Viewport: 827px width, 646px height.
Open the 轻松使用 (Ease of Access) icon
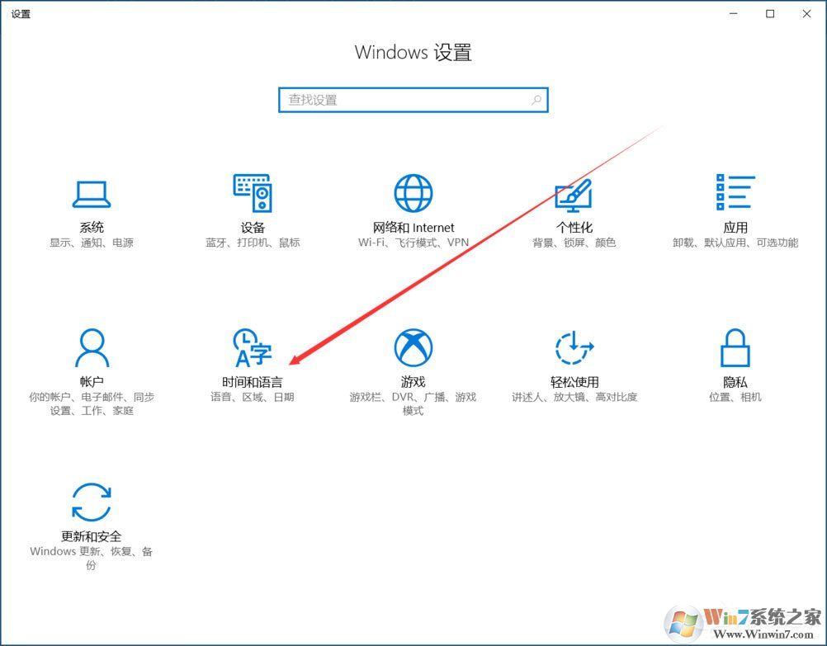pyautogui.click(x=574, y=347)
